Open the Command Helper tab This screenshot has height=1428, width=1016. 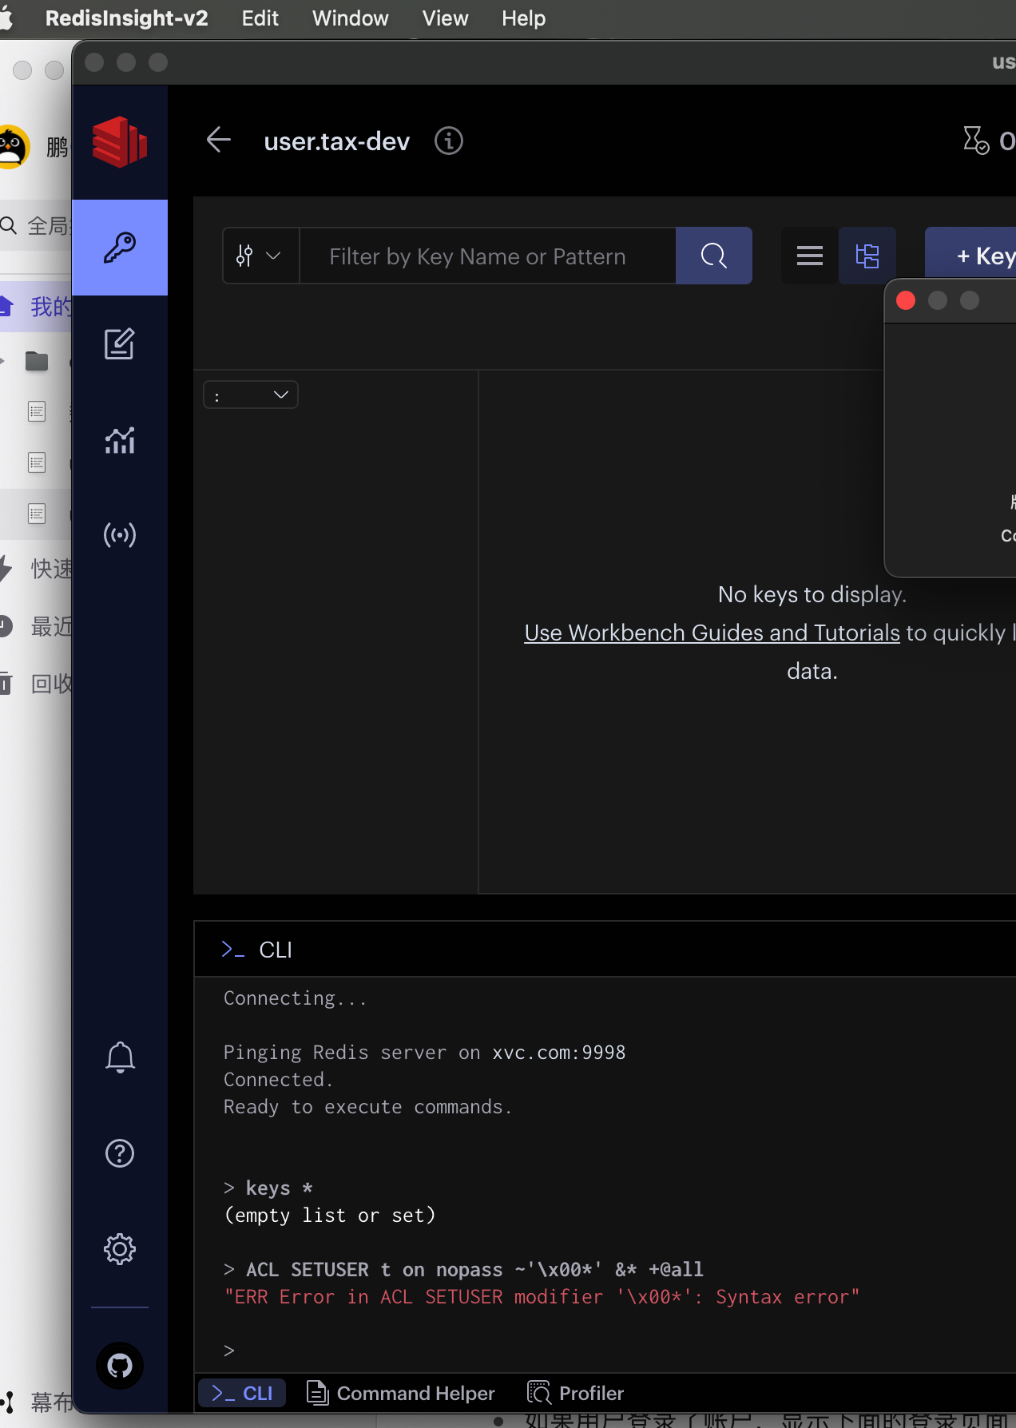[402, 1394]
